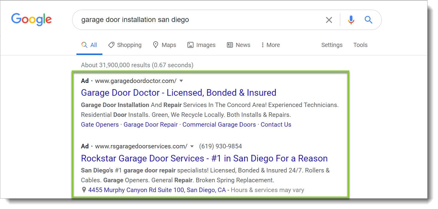Click the blue search magnifier icon

[368, 20]
